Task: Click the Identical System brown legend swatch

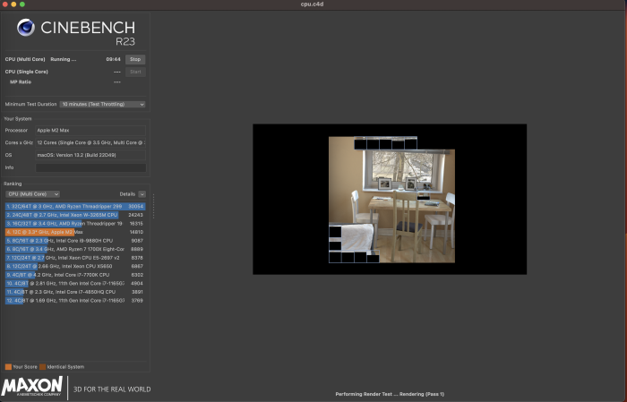Action: coord(43,367)
